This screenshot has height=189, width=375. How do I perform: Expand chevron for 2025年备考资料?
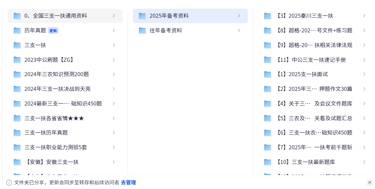coord(239,16)
